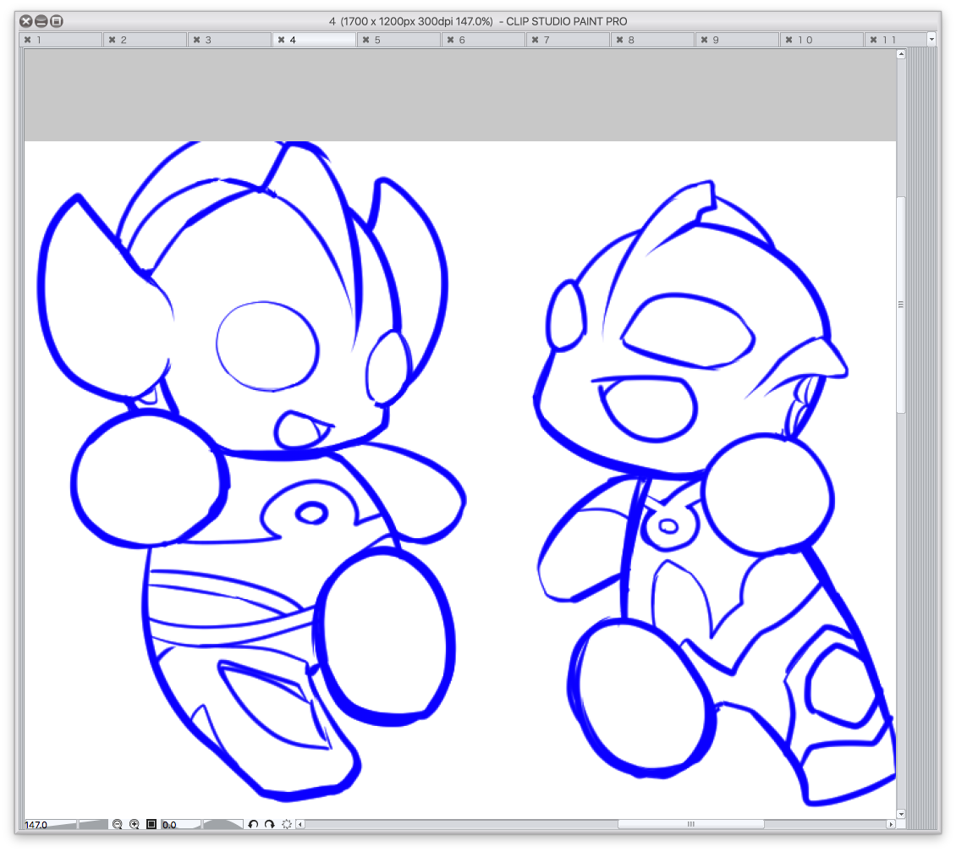Close canvas tab 8 using its X
The image size is (956, 852).
(620, 40)
